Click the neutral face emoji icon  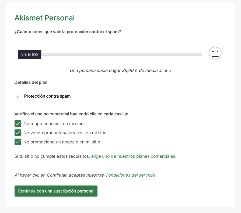click(x=215, y=53)
